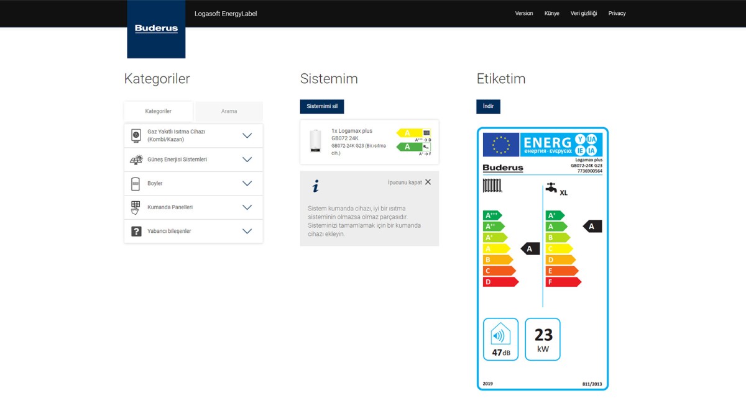Viewport: 746px width, 419px height.
Task: Expand the Yabancı bileşenler chevron
Action: click(247, 231)
